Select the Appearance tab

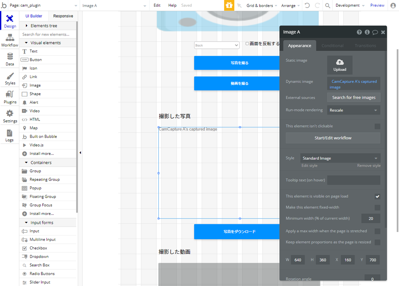tap(300, 46)
